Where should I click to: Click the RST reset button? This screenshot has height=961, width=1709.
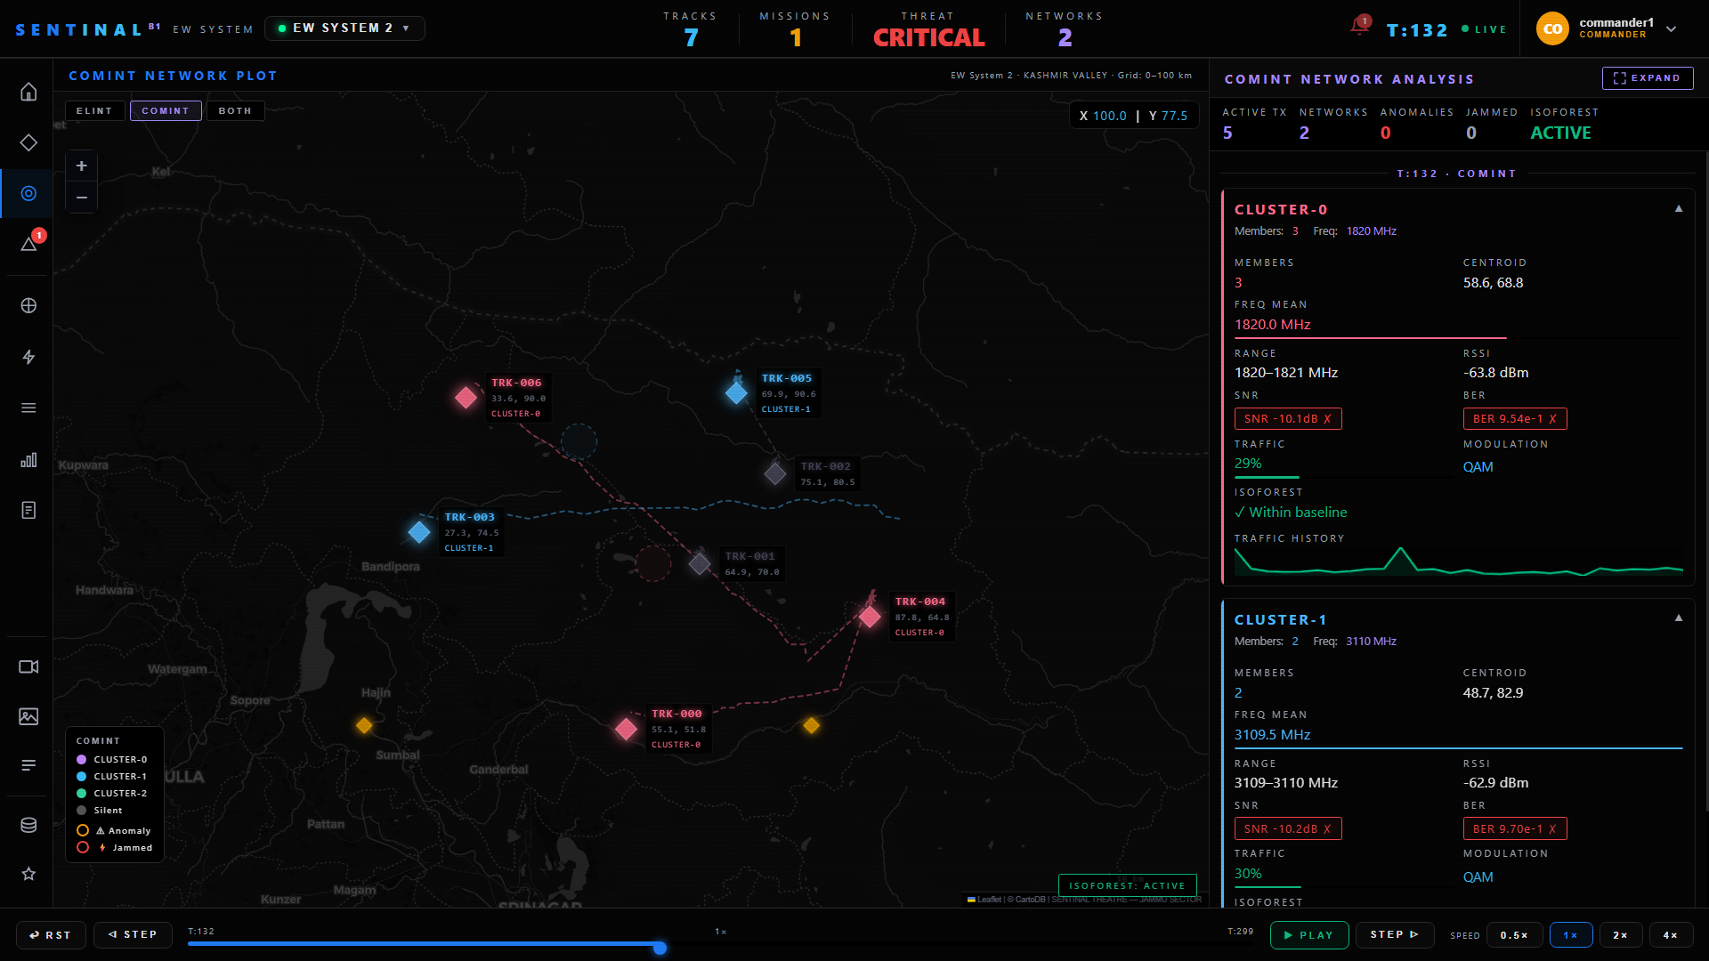coord(50,935)
